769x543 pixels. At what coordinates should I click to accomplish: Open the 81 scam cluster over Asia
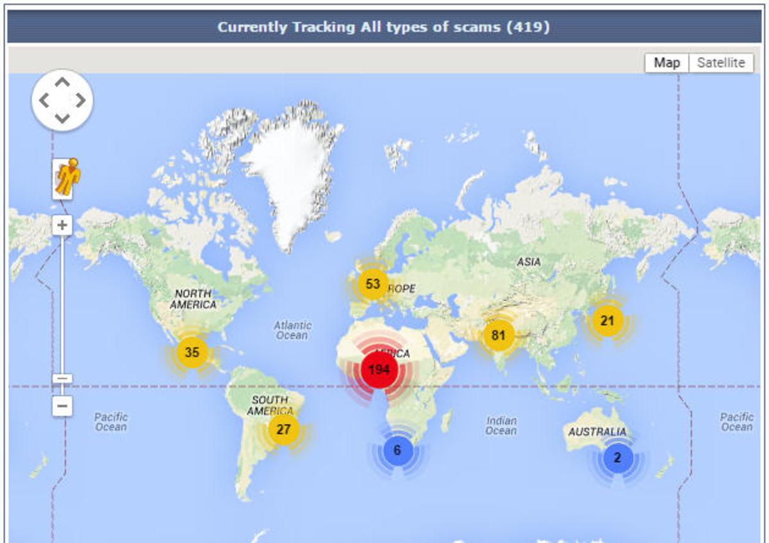[x=499, y=335]
